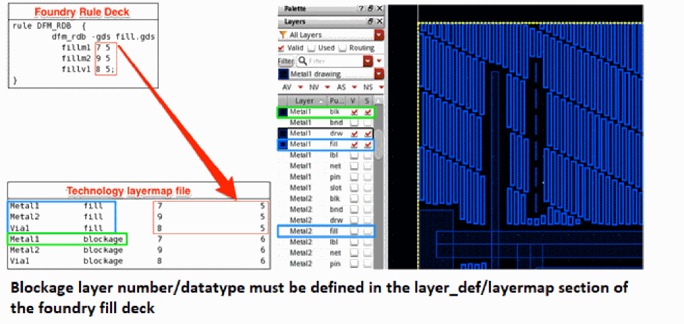Click the NV none-visible label
The height and width of the screenshot is (324, 684).
pos(314,87)
